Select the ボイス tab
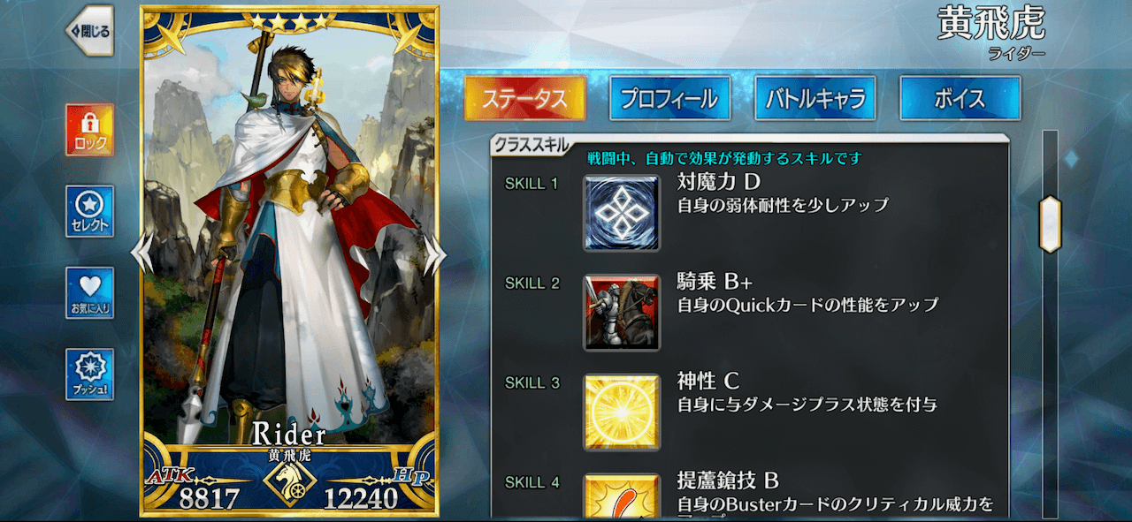 960,98
